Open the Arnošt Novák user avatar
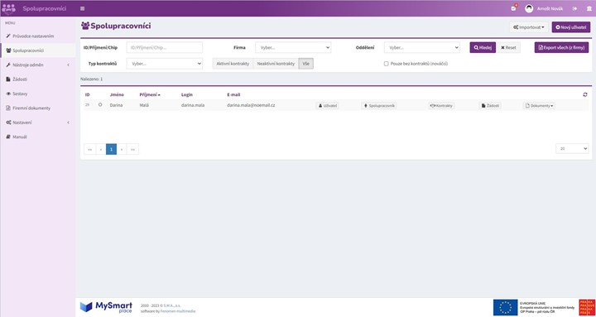This screenshot has height=317, width=596. pos(529,8)
